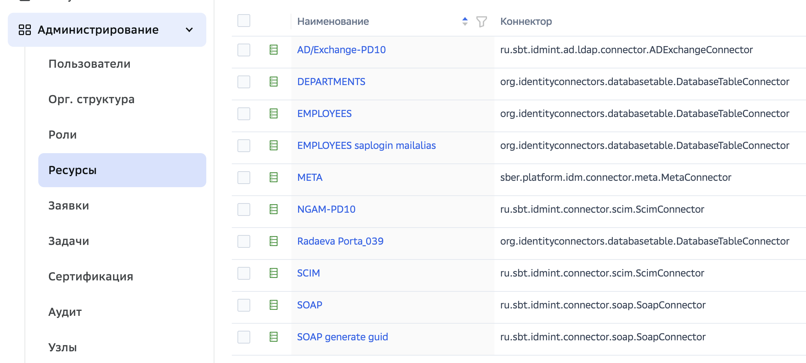Collapse the Администрирование section chevron
Viewport: 806px width, 363px height.
click(x=190, y=30)
